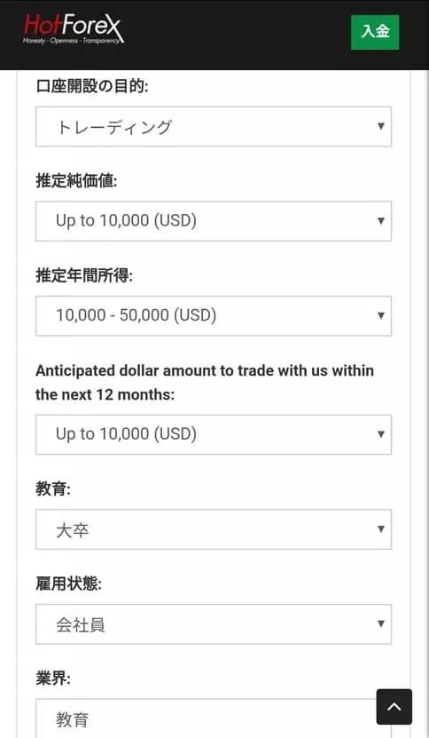This screenshot has width=429, height=738.
Task: Click the 口座開設の目的 label text
Action: [x=91, y=86]
